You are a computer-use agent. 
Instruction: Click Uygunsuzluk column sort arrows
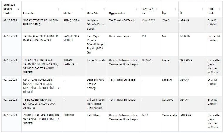tap(137, 9)
